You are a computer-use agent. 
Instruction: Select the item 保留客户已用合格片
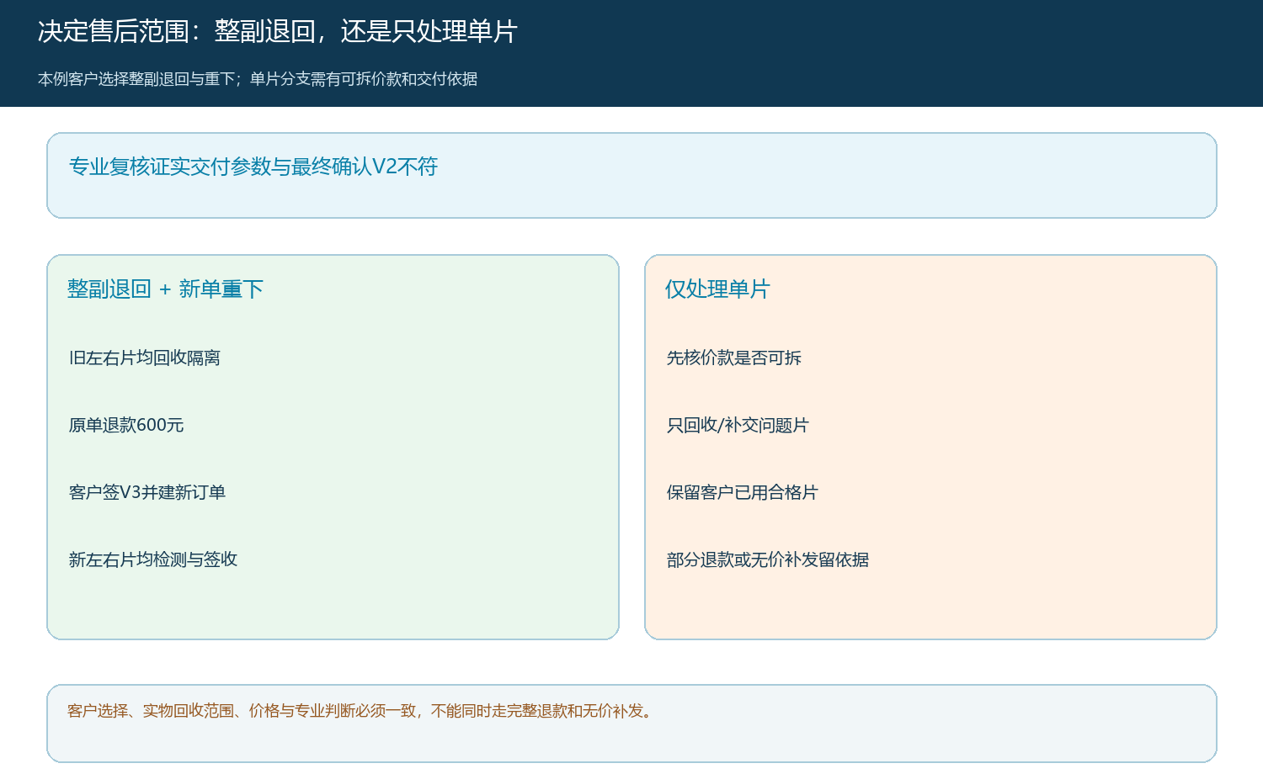[x=743, y=492]
